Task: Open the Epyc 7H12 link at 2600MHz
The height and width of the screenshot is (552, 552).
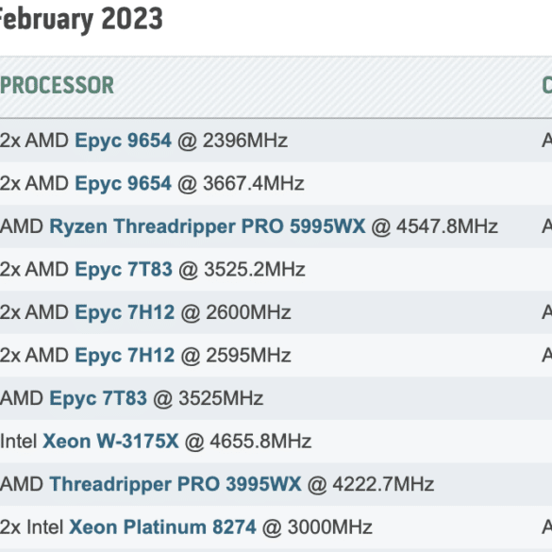Action: (x=125, y=313)
